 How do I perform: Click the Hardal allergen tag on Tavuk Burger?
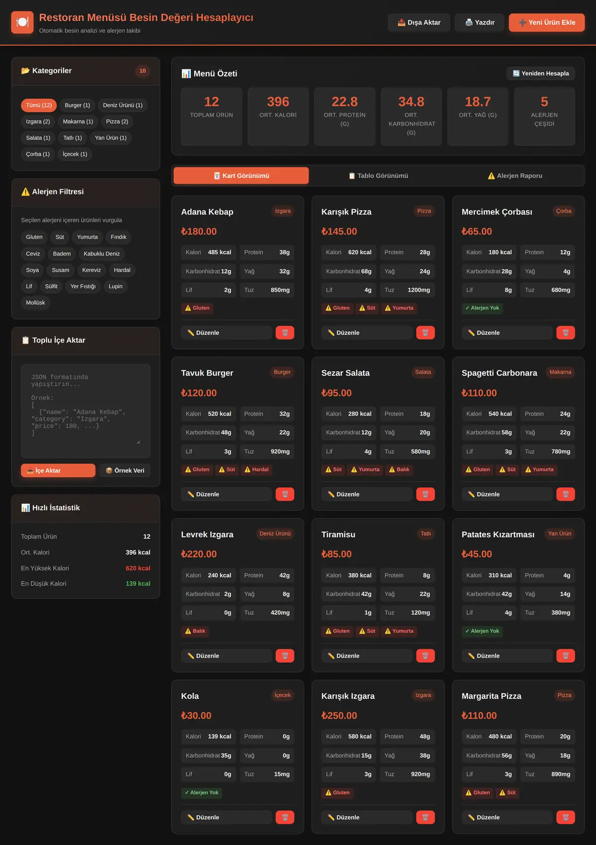coord(256,470)
